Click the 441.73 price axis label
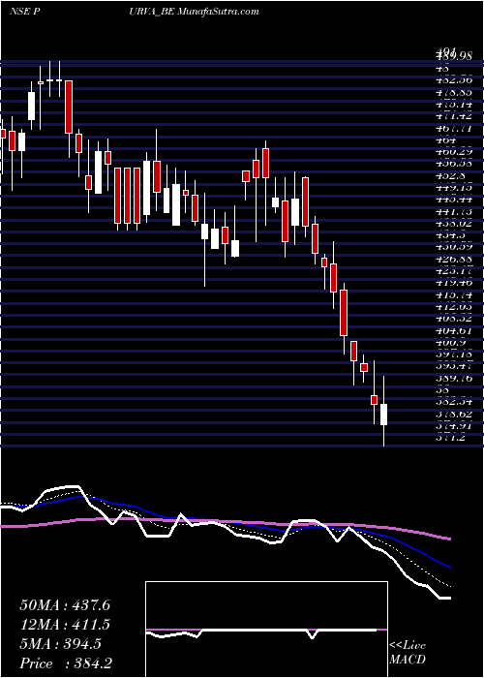The width and height of the screenshot is (484, 678). pyautogui.click(x=453, y=211)
